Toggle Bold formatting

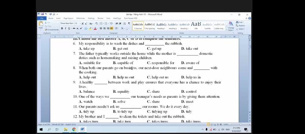pos(62,28)
